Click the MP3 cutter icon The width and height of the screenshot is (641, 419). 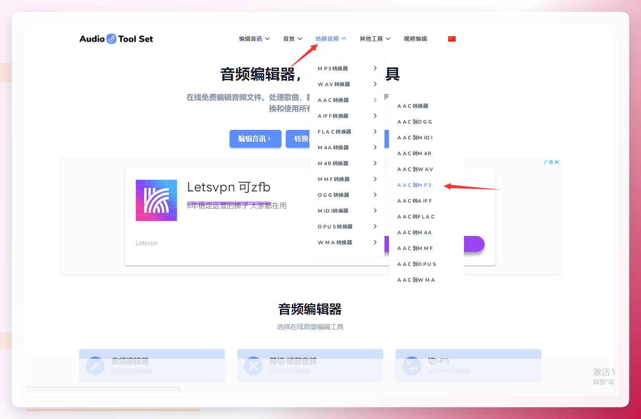(x=412, y=366)
